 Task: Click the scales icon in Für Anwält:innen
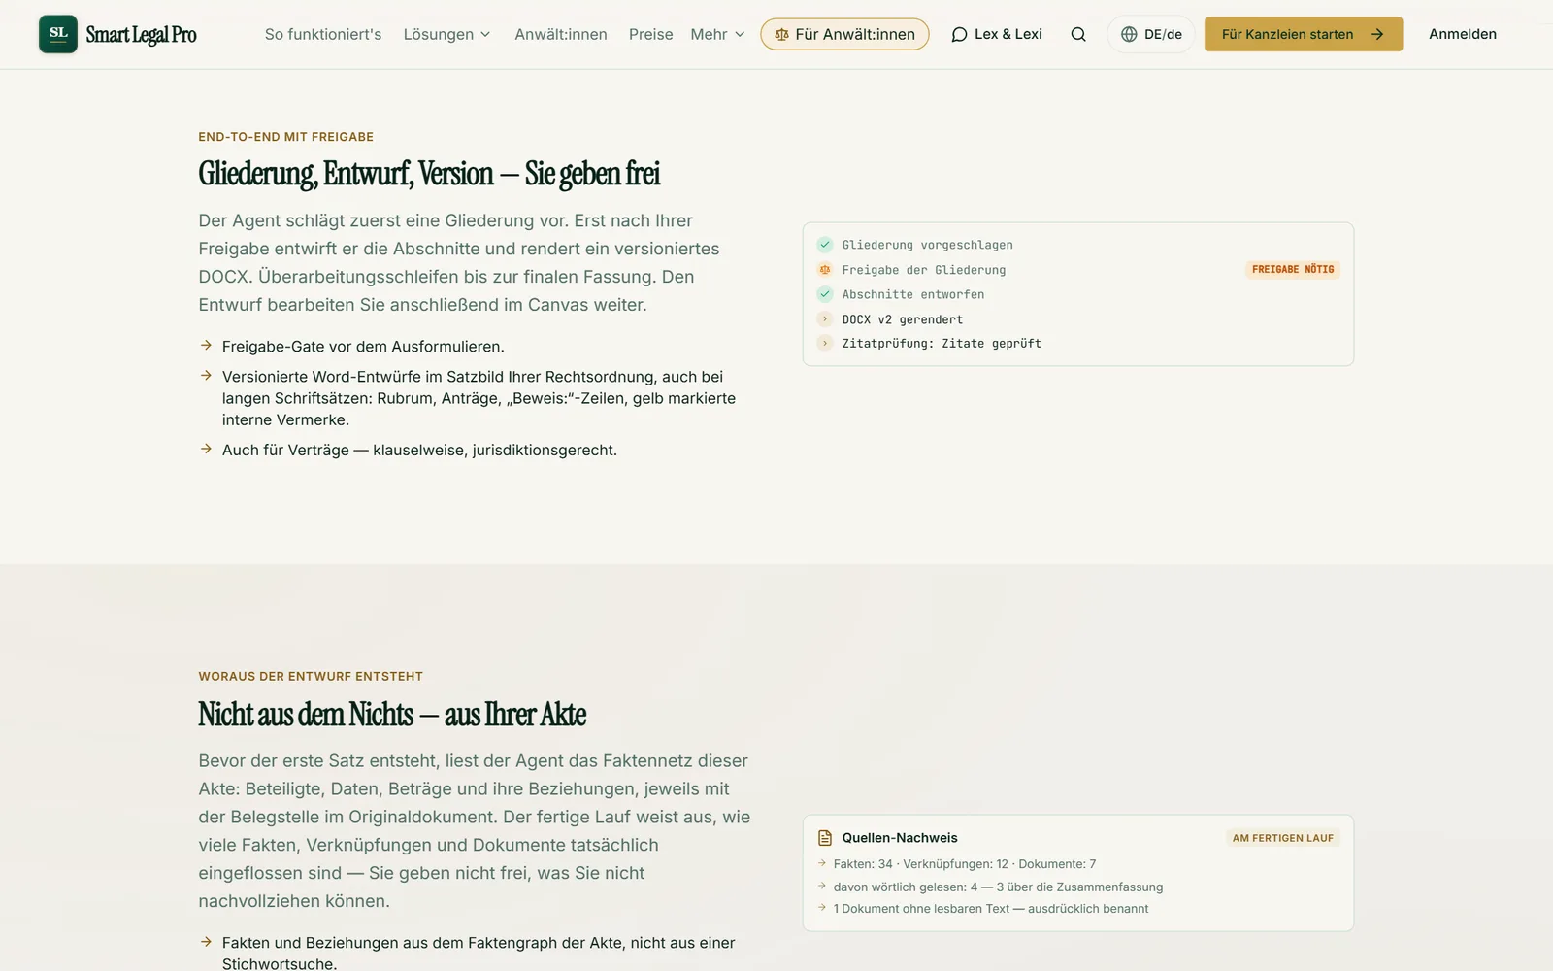[x=781, y=34]
